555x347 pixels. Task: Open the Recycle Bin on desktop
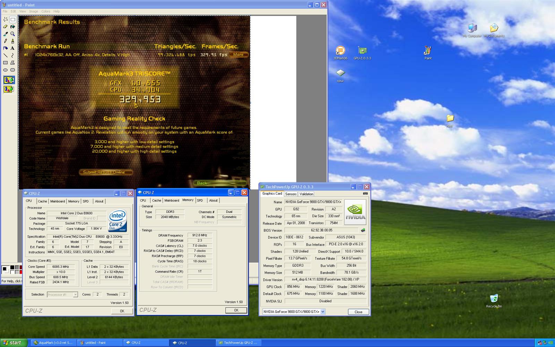pos(494,301)
